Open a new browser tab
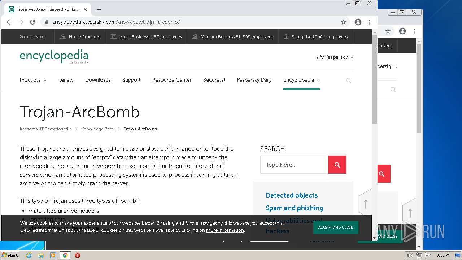 click(x=99, y=9)
